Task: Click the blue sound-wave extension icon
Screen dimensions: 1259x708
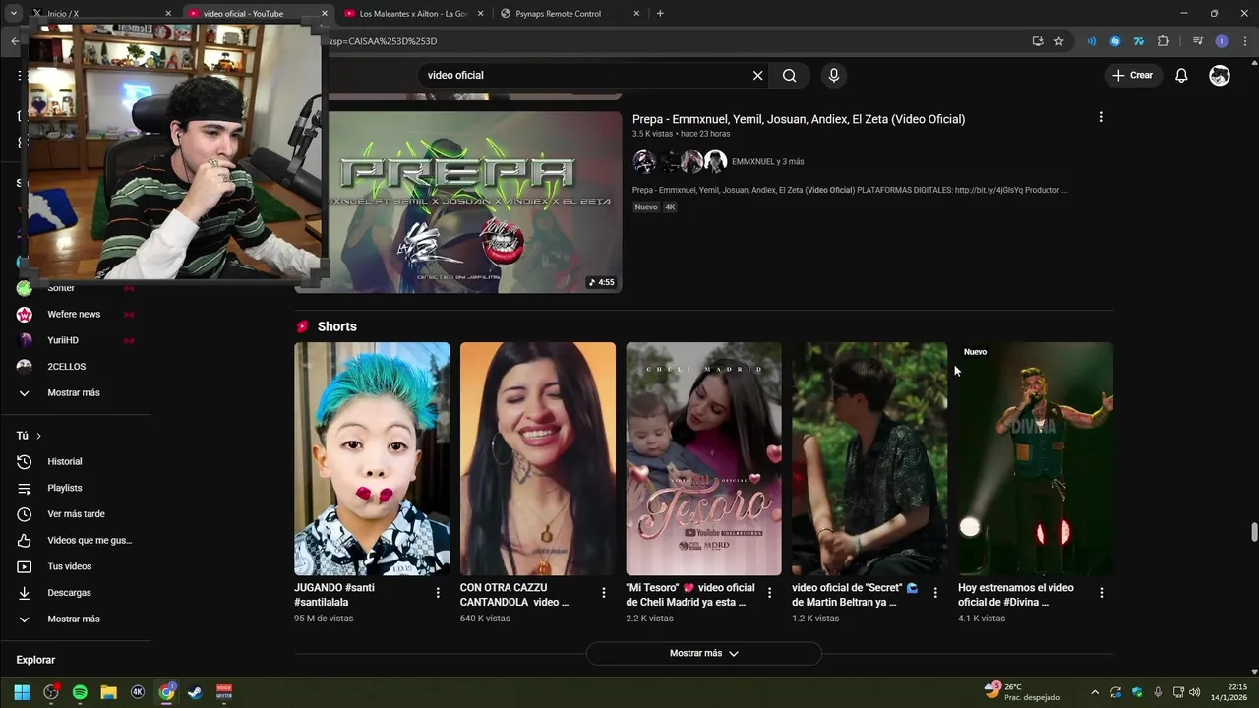Action: [x=1092, y=41]
